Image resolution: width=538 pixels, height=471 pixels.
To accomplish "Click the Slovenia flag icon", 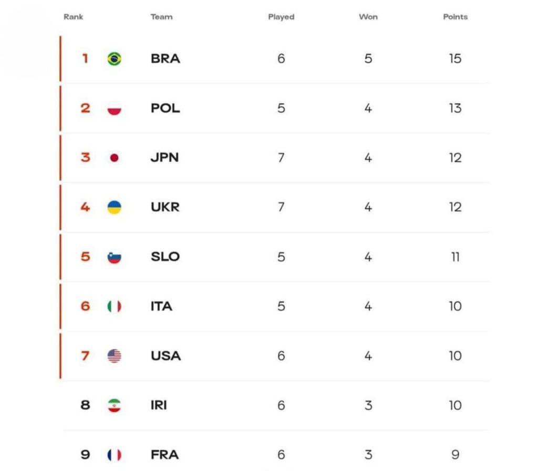I will [x=114, y=257].
